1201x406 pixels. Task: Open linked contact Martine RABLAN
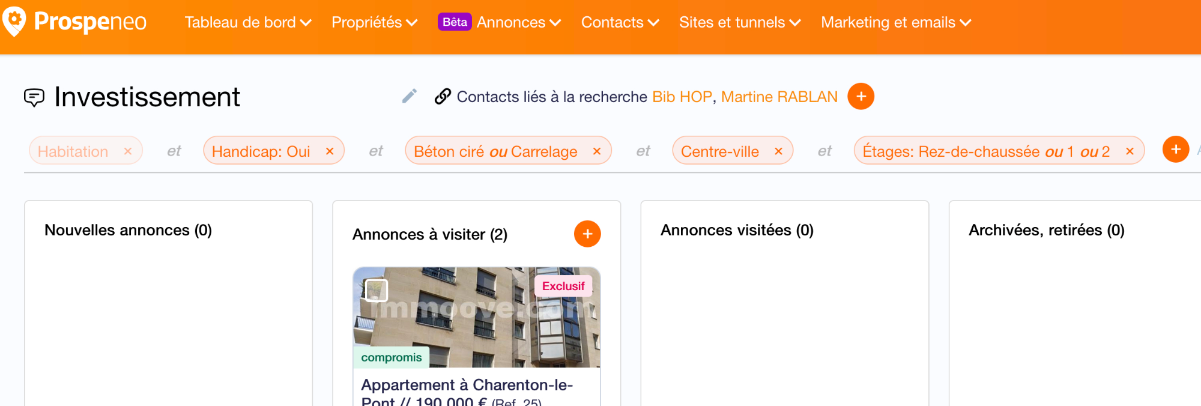(x=779, y=97)
